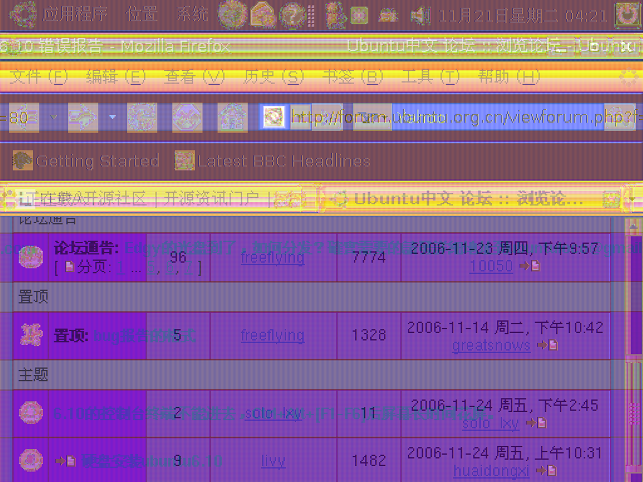Click the Home toolbar button
This screenshot has width=643, height=482.
point(232,117)
